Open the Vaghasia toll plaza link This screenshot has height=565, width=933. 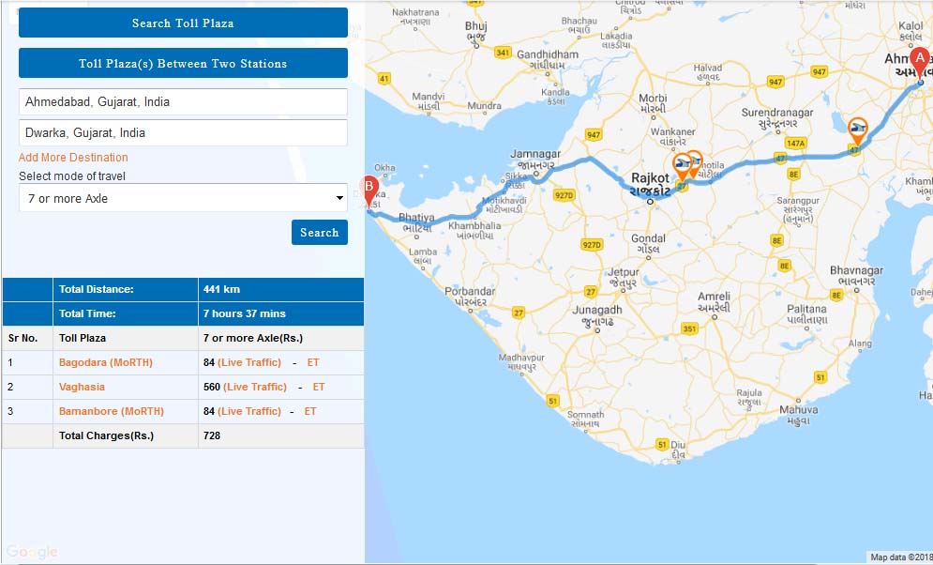pyautogui.click(x=82, y=387)
